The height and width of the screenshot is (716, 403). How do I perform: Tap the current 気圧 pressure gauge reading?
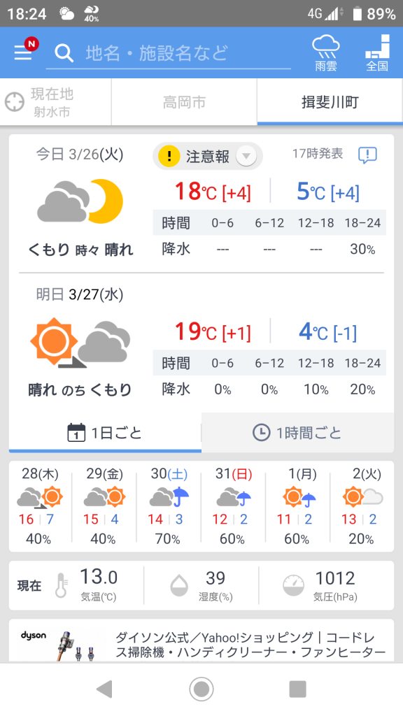click(334, 585)
